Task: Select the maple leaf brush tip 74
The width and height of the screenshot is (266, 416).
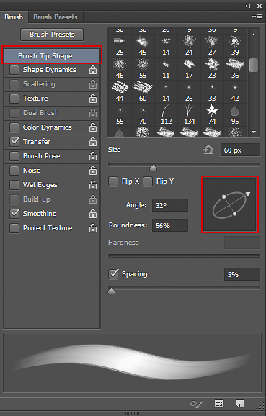Action: coord(212,114)
